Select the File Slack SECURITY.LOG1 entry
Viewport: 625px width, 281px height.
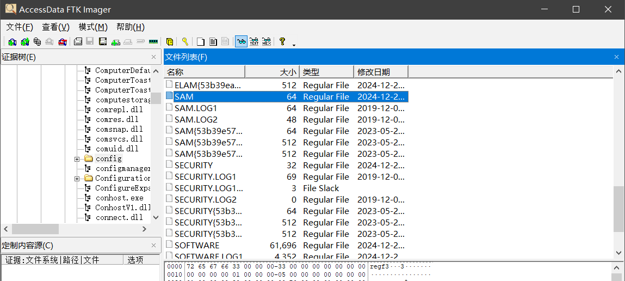[286, 188]
